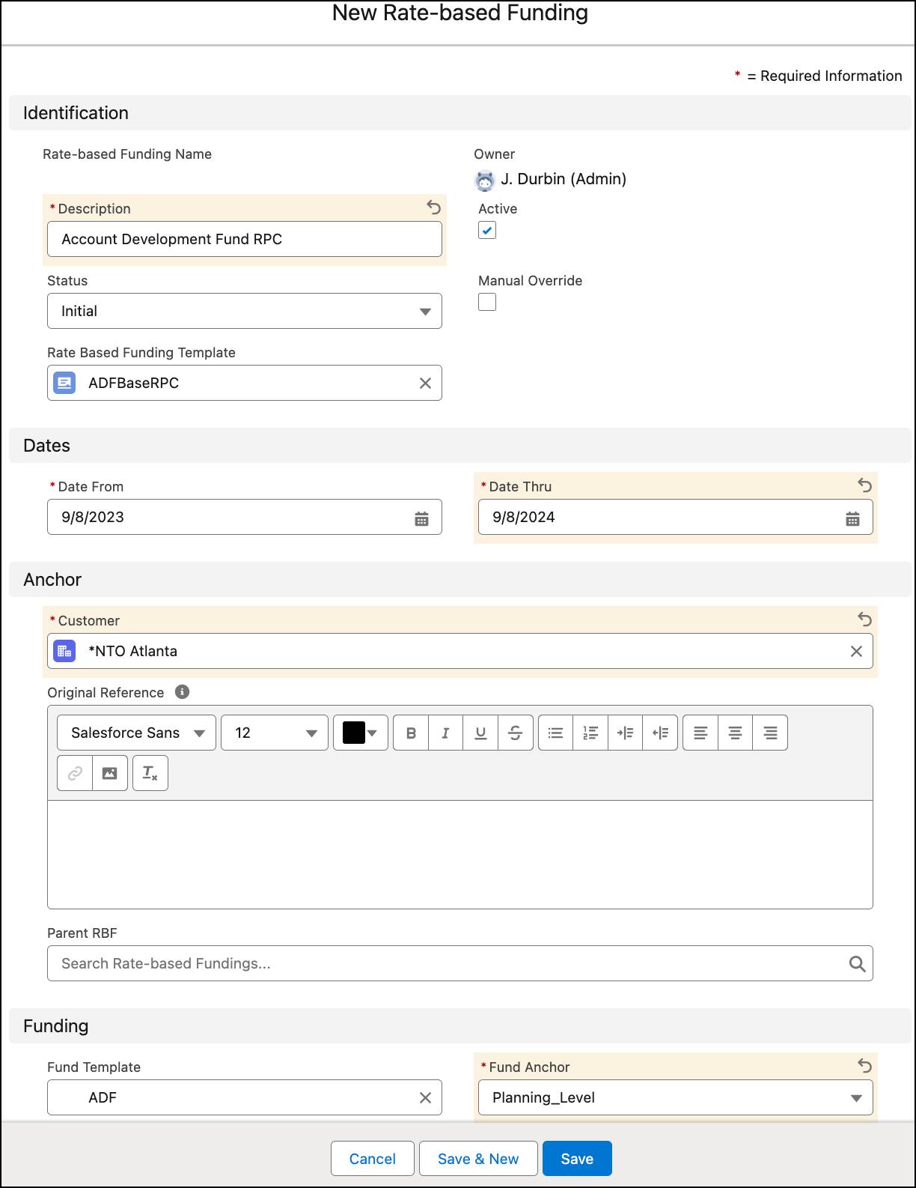Click the Save button
This screenshot has width=916, height=1188.
577,1159
